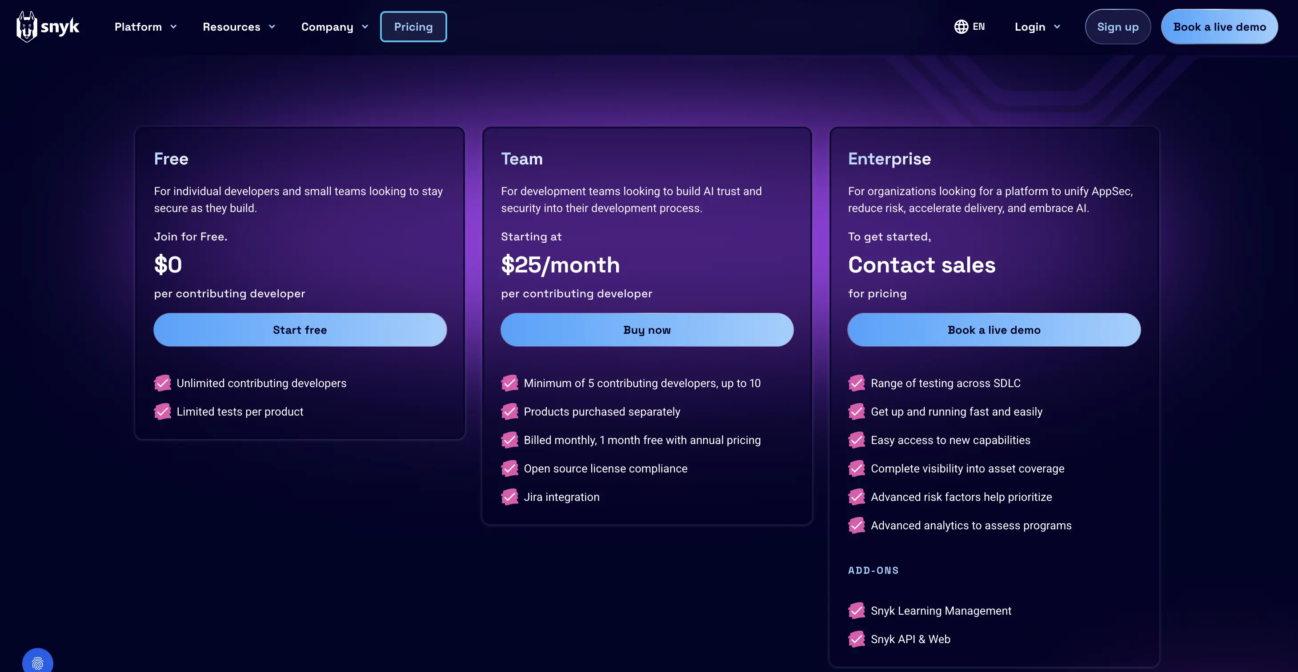This screenshot has height=672, width=1298.
Task: Expand the Resources navigation dropdown
Action: click(239, 27)
